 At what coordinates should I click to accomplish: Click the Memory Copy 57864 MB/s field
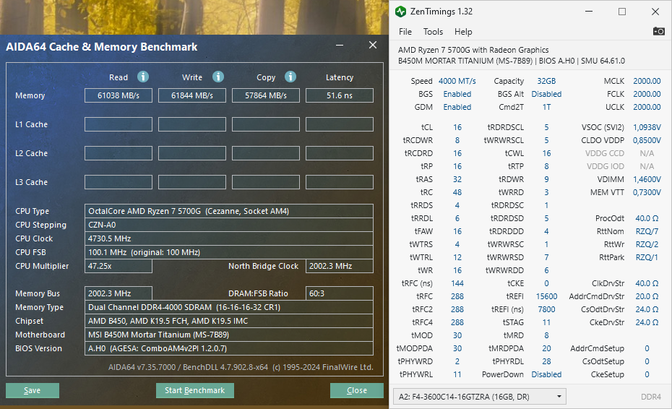[266, 95]
